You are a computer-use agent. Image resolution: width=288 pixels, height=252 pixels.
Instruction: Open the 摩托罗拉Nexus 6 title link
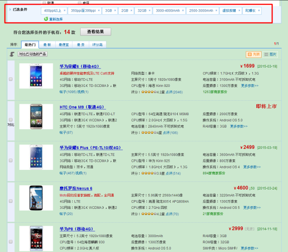[76, 188]
